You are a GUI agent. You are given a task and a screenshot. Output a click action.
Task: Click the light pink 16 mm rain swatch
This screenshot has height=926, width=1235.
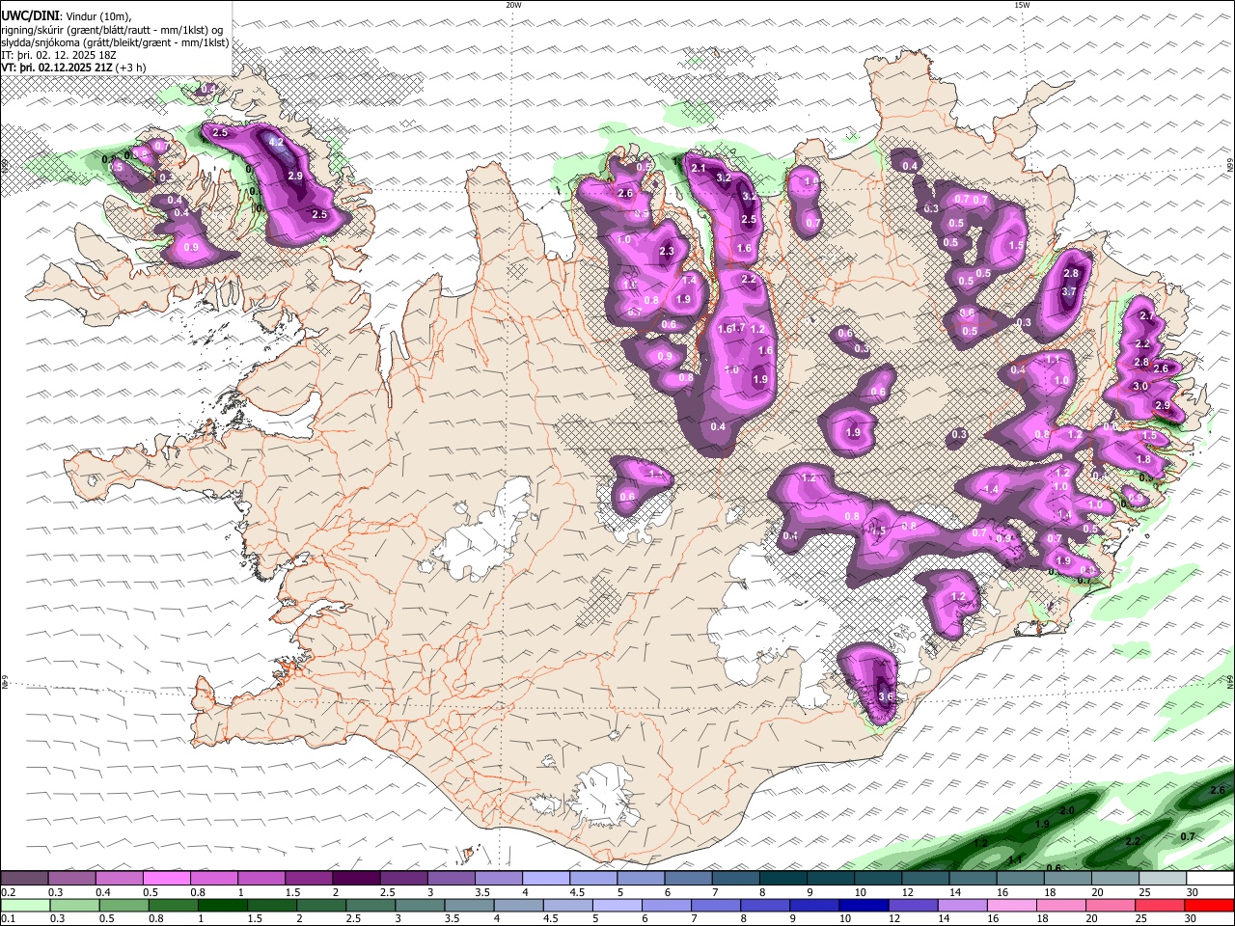1012,905
